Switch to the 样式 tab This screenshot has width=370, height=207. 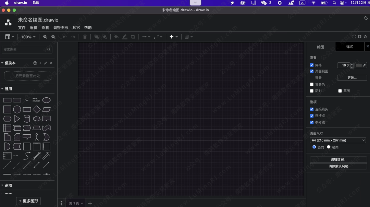[349, 47]
